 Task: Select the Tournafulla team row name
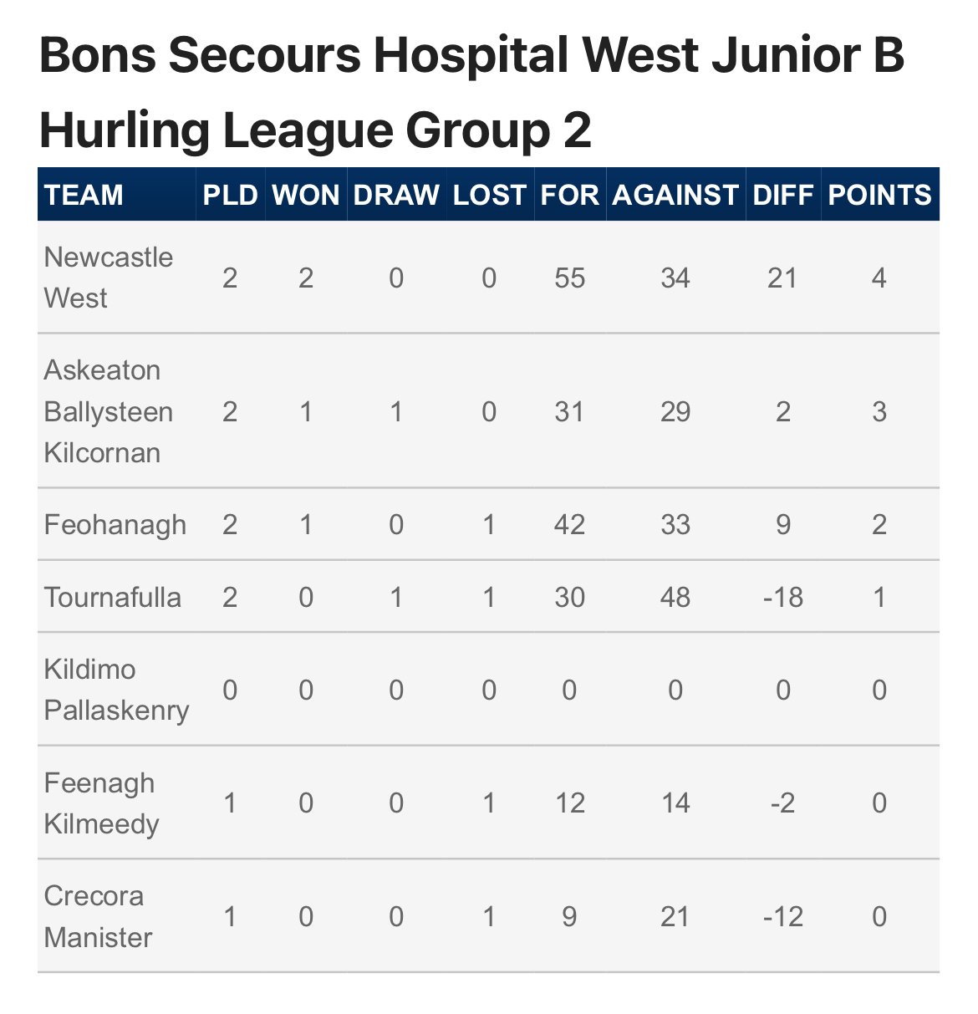pyautogui.click(x=112, y=597)
